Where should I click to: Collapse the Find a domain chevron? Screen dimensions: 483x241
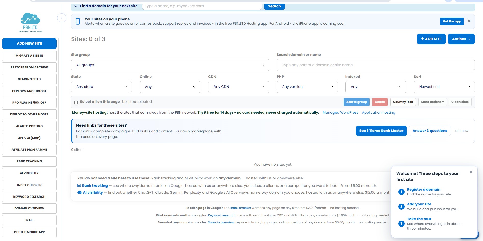(x=76, y=6)
